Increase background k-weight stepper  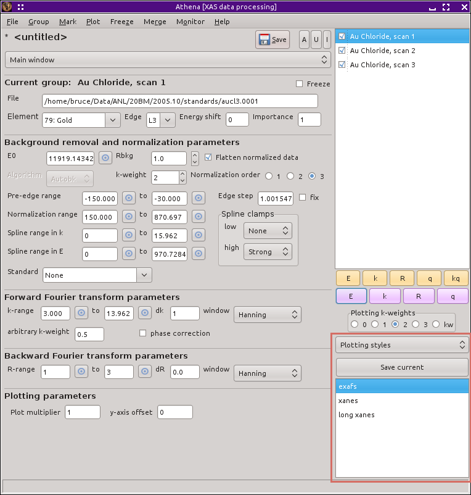[182, 174]
